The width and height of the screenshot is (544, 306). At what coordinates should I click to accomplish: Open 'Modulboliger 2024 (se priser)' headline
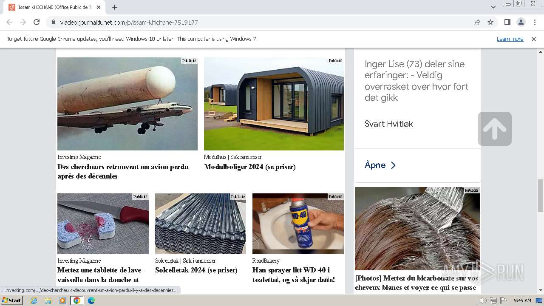click(250, 167)
